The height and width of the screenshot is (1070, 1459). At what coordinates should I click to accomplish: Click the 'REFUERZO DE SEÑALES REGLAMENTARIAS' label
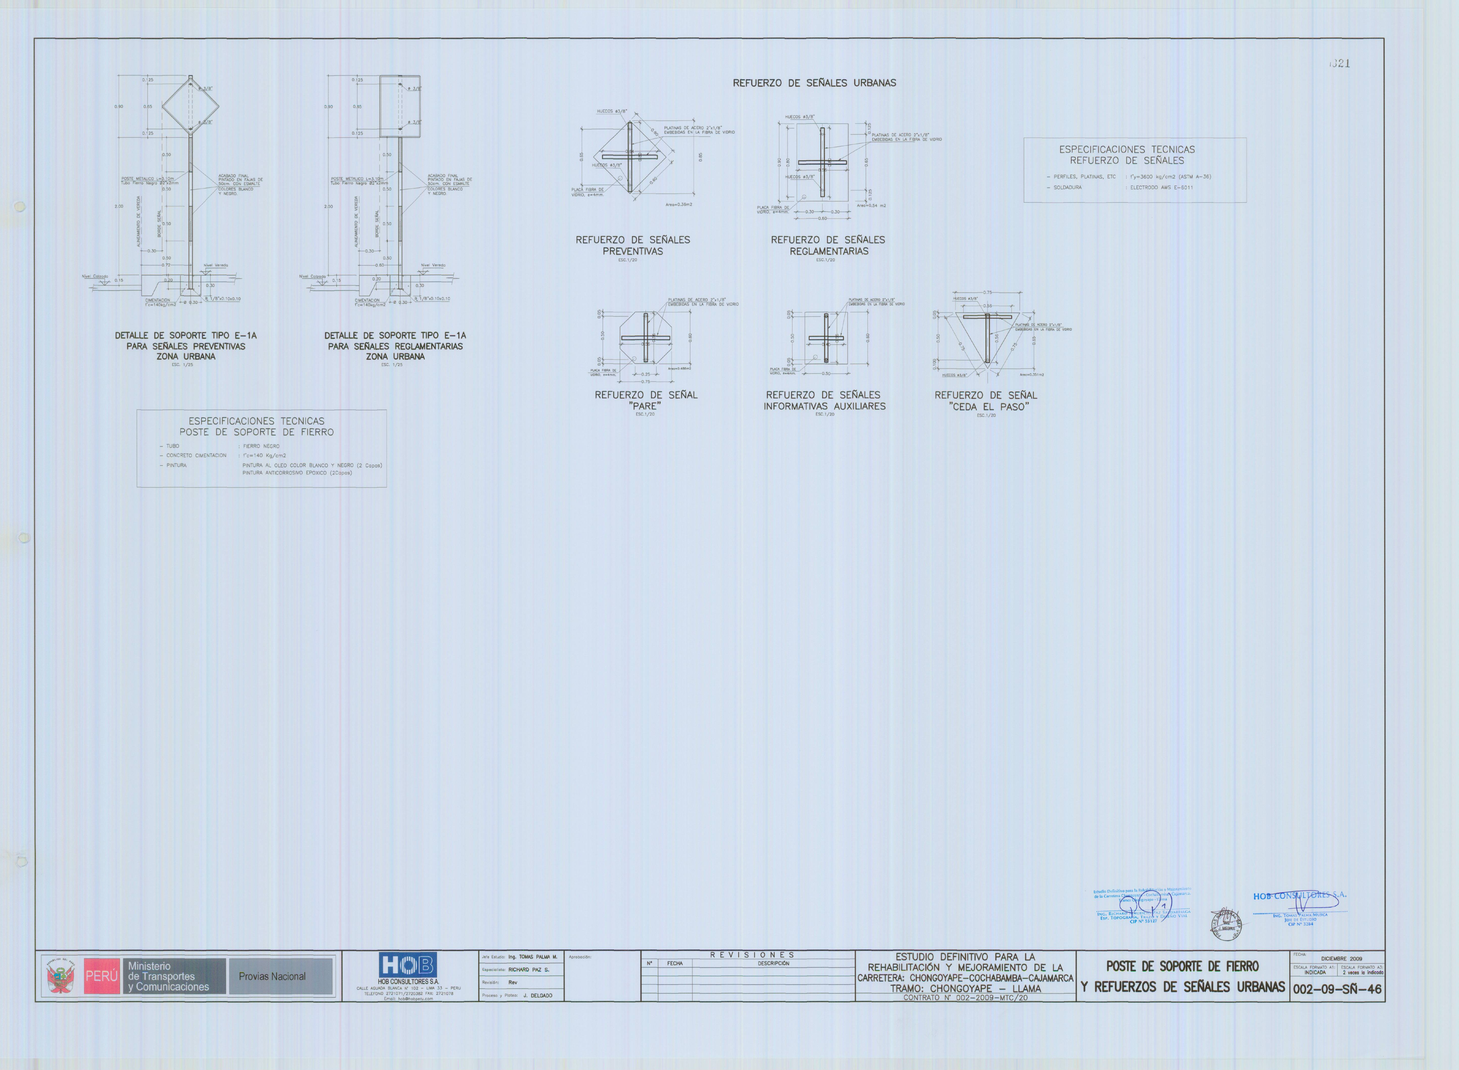click(829, 245)
